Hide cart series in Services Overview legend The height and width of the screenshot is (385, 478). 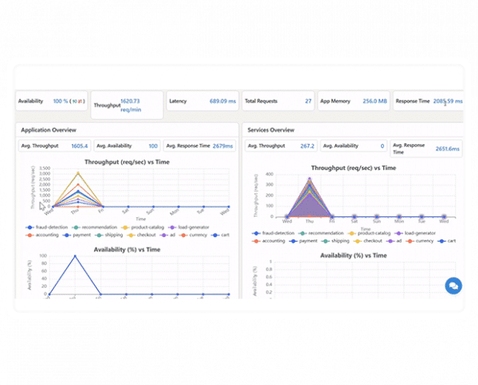click(x=447, y=241)
